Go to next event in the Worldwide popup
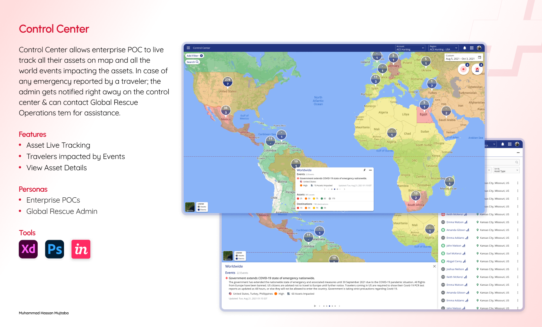Viewport: 542px width, 327px height. (344, 189)
